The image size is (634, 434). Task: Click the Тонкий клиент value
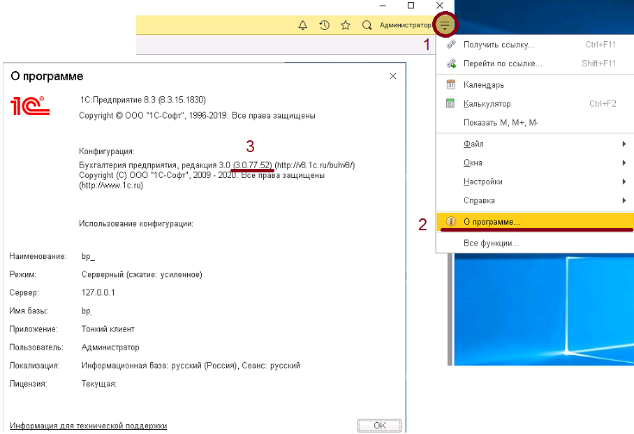click(x=108, y=329)
